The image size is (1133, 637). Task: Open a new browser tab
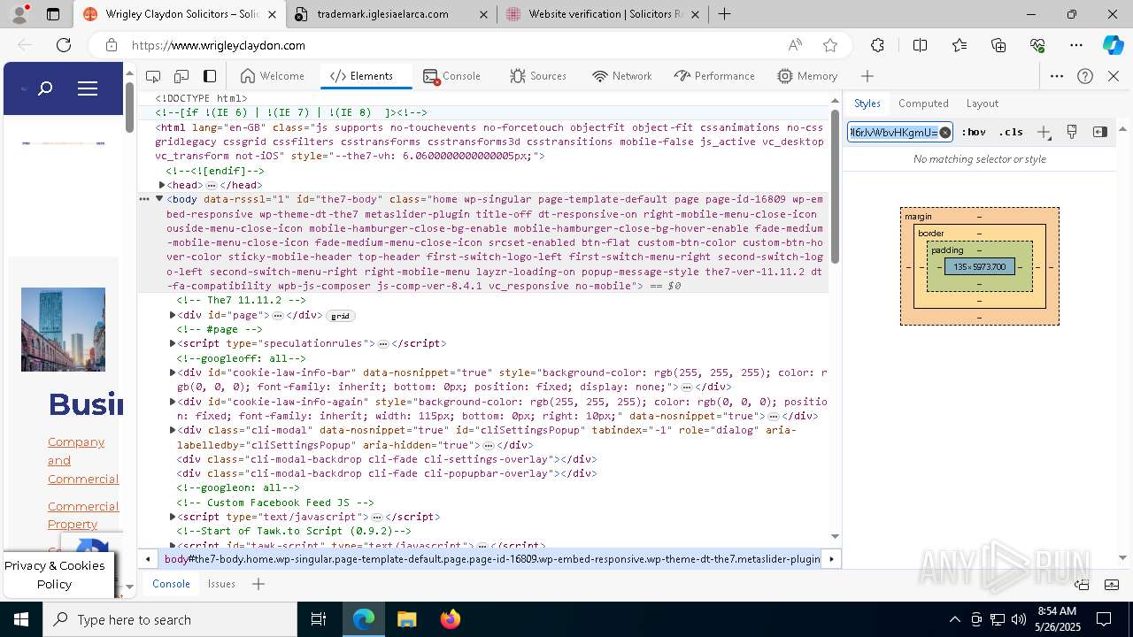click(724, 14)
